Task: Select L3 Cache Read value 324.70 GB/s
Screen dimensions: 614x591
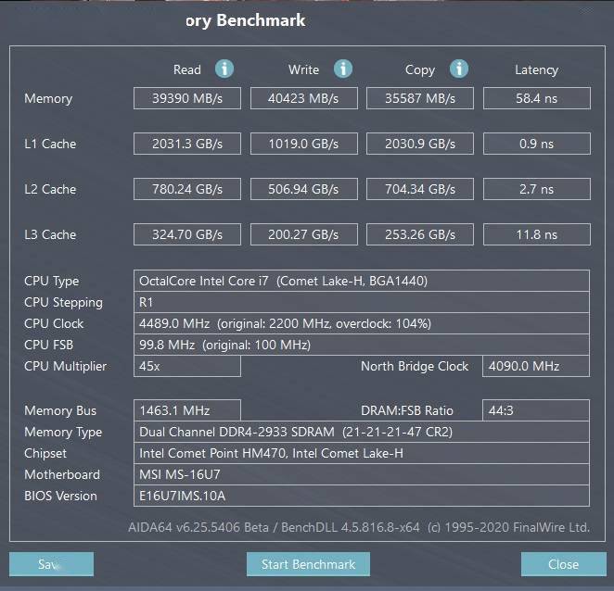Action: 187,234
